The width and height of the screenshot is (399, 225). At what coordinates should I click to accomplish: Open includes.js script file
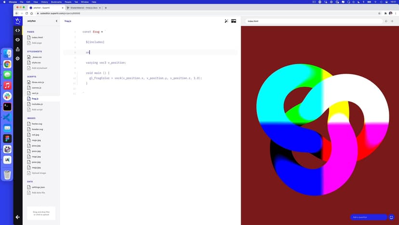pyautogui.click(x=38, y=104)
